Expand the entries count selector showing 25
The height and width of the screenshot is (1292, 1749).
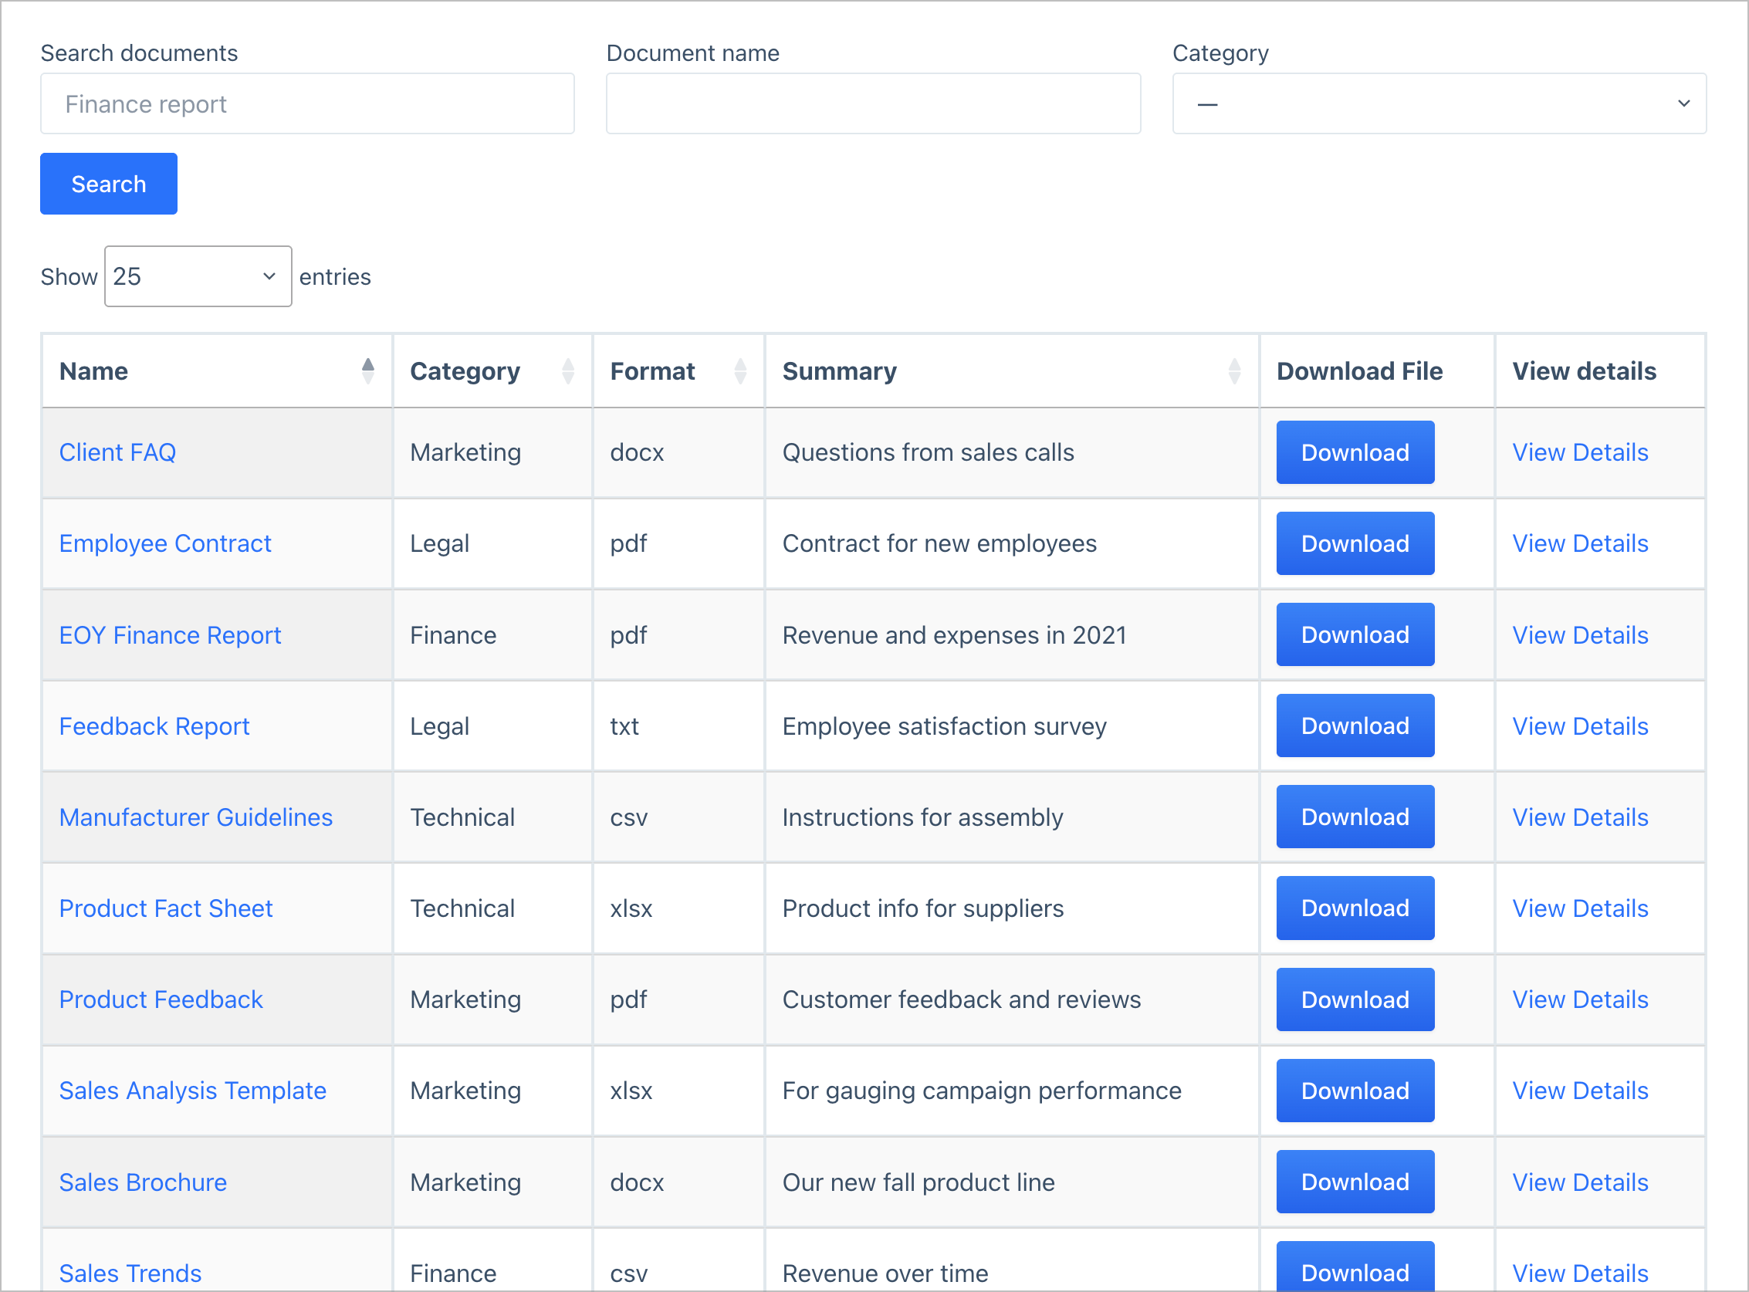tap(198, 276)
